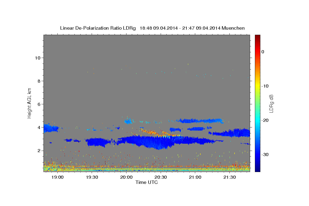Click the height tick label '6'
Screen dimensions: 309x206
pos(39,104)
